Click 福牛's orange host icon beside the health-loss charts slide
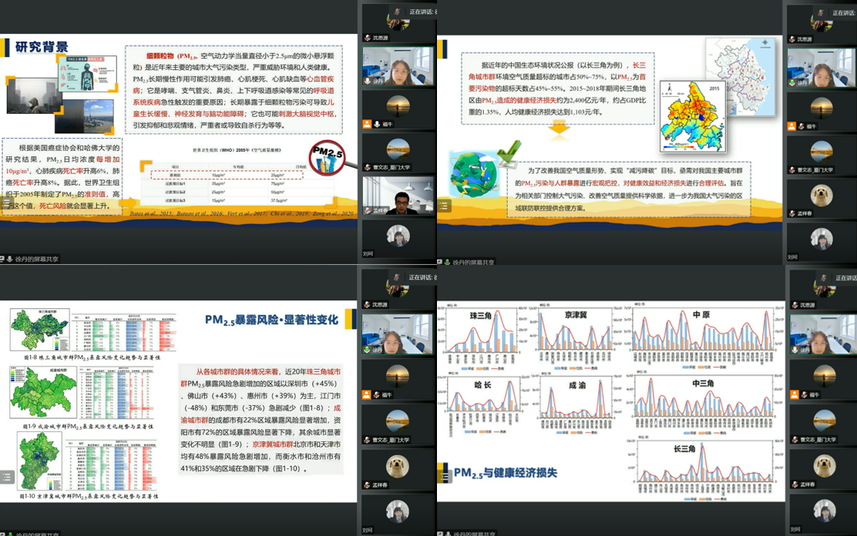Screen dimensions: 857x536 pos(795,394)
